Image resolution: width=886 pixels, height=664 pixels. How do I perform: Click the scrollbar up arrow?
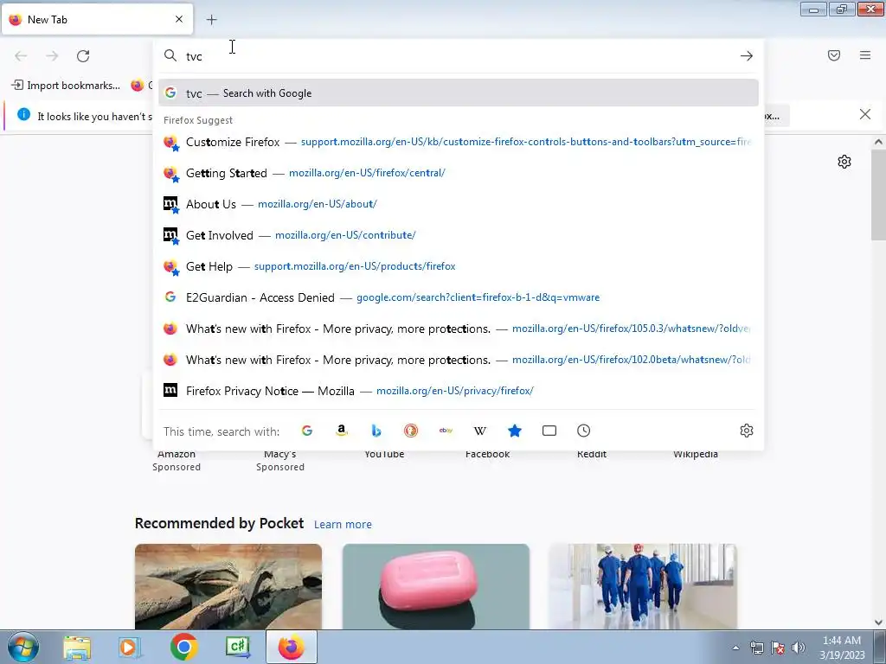[x=878, y=143]
